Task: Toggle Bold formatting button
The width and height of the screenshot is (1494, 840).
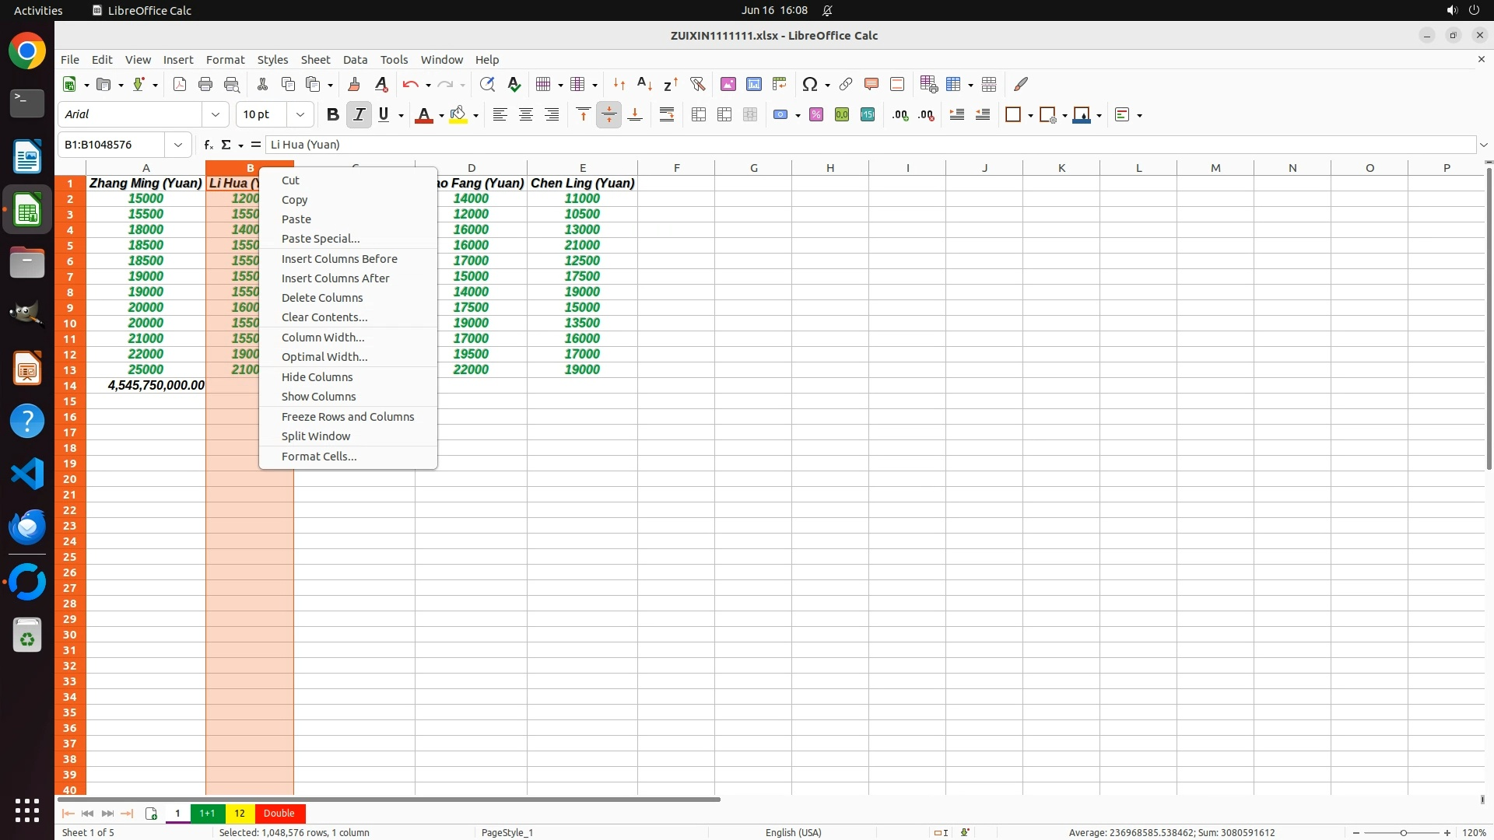Action: point(333,114)
